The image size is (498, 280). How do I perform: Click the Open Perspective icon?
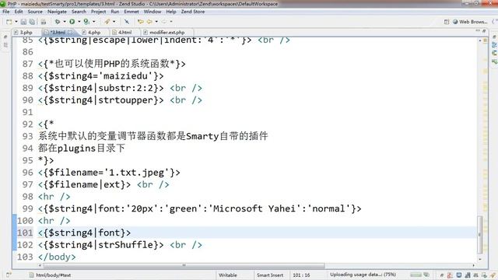click(447, 22)
